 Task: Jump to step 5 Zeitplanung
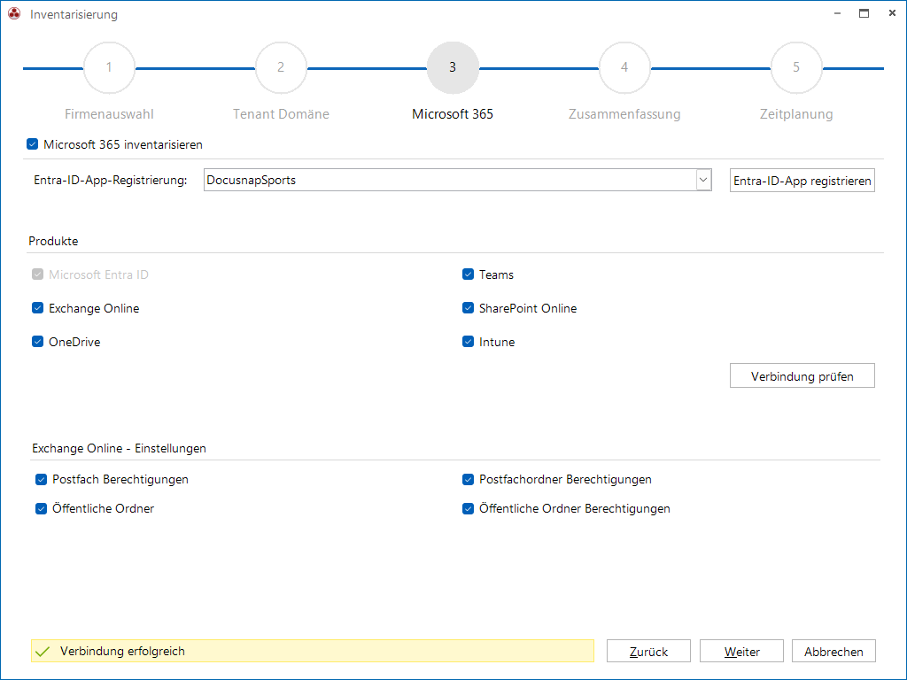pyautogui.click(x=796, y=67)
